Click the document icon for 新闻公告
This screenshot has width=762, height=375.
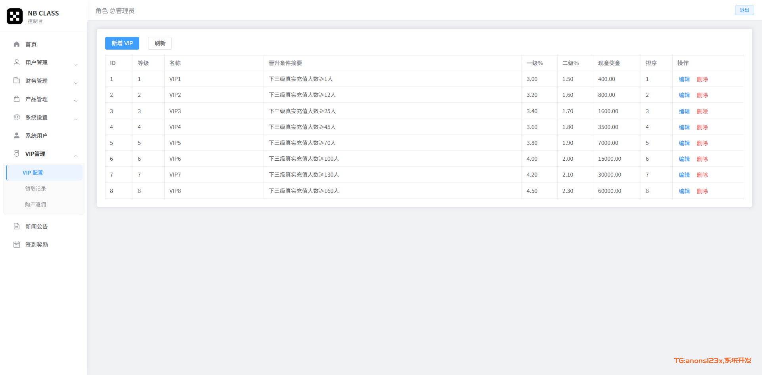[x=17, y=226]
